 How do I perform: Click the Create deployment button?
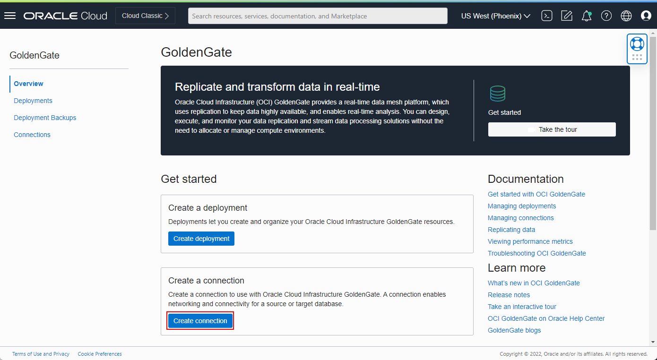(x=201, y=239)
